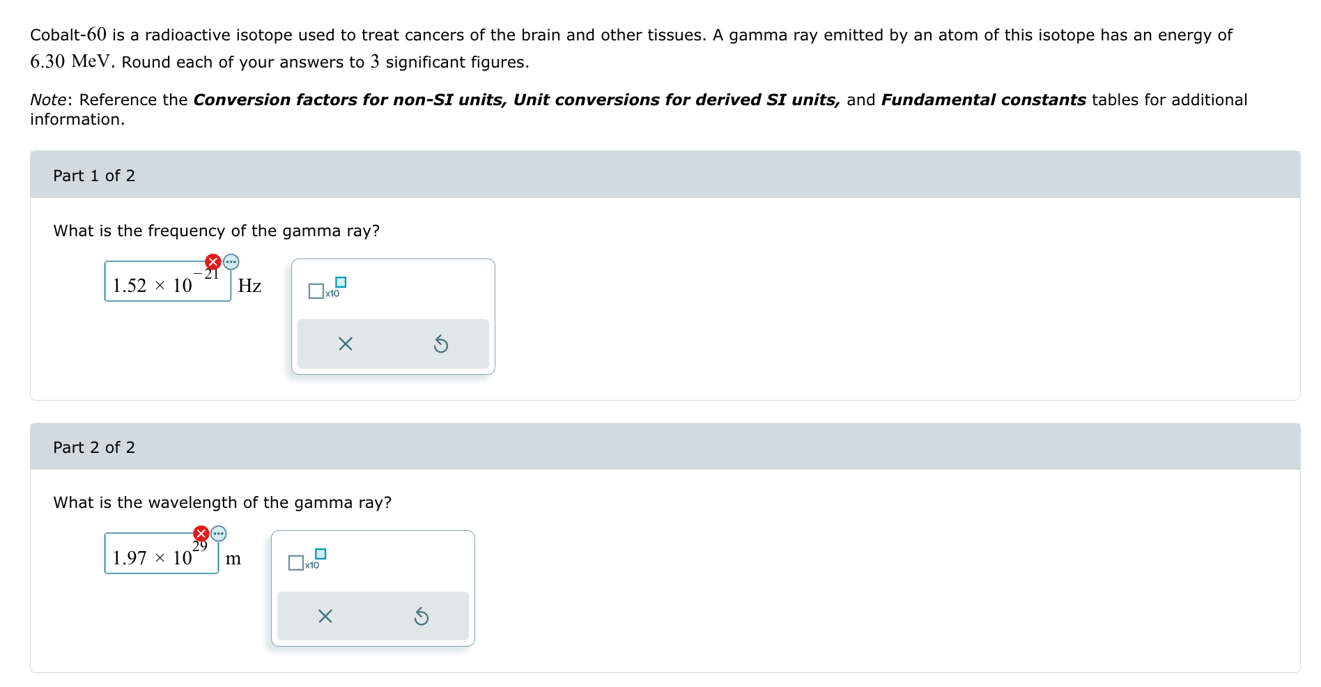
Task: Click the small exponent box above x10 in Part 1
Action: pos(340,281)
